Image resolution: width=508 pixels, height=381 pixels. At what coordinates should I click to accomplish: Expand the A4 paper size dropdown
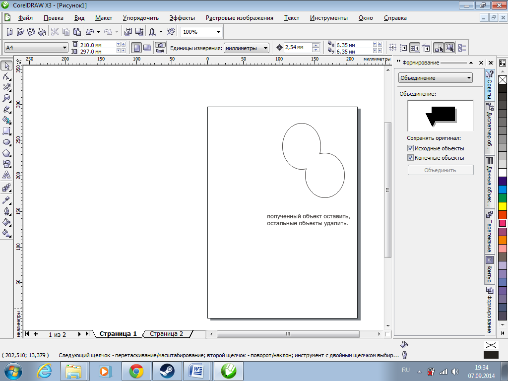(64, 48)
